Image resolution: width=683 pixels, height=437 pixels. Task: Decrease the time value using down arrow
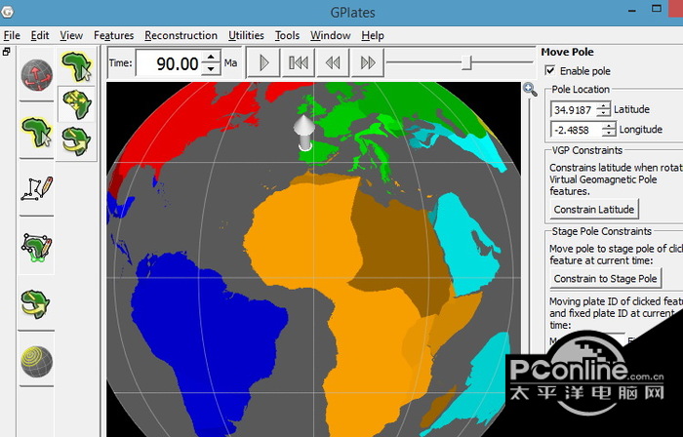(x=211, y=69)
